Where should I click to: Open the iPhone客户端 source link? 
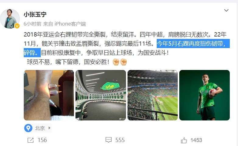pos(70,24)
